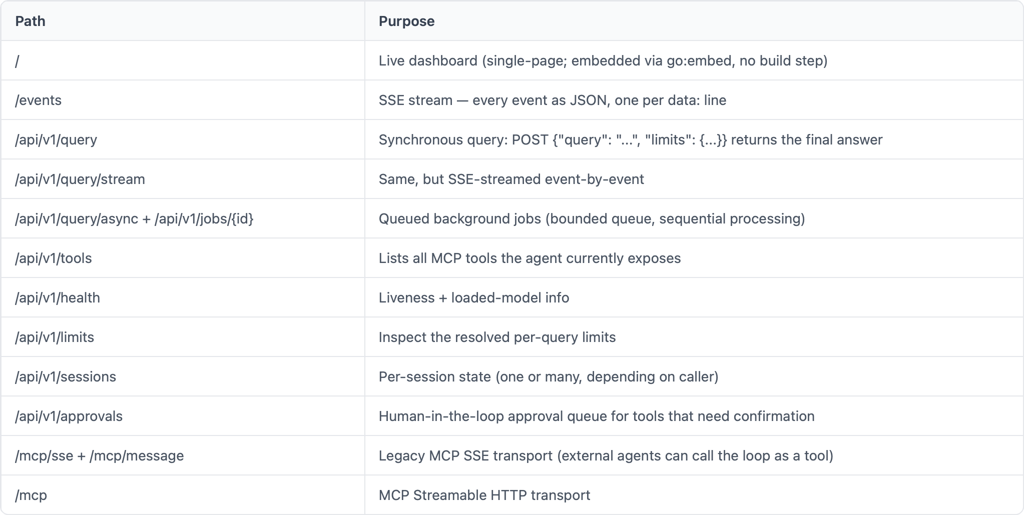Click the Human-in-the-loop approval queue text
Image resolution: width=1024 pixels, height=515 pixels.
coord(597,416)
